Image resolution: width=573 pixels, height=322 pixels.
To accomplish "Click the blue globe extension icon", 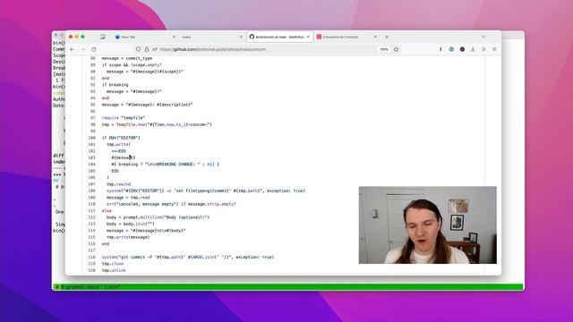I will [x=451, y=49].
